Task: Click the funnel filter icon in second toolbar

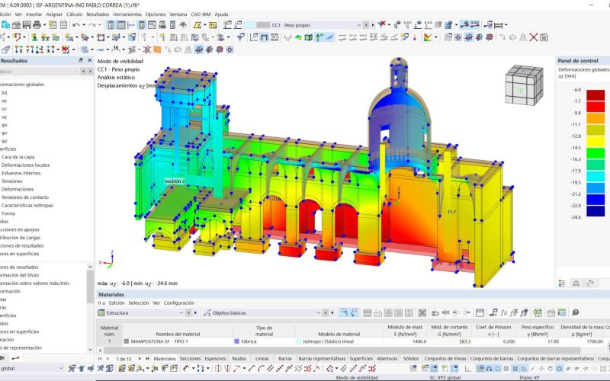Action: point(240,37)
